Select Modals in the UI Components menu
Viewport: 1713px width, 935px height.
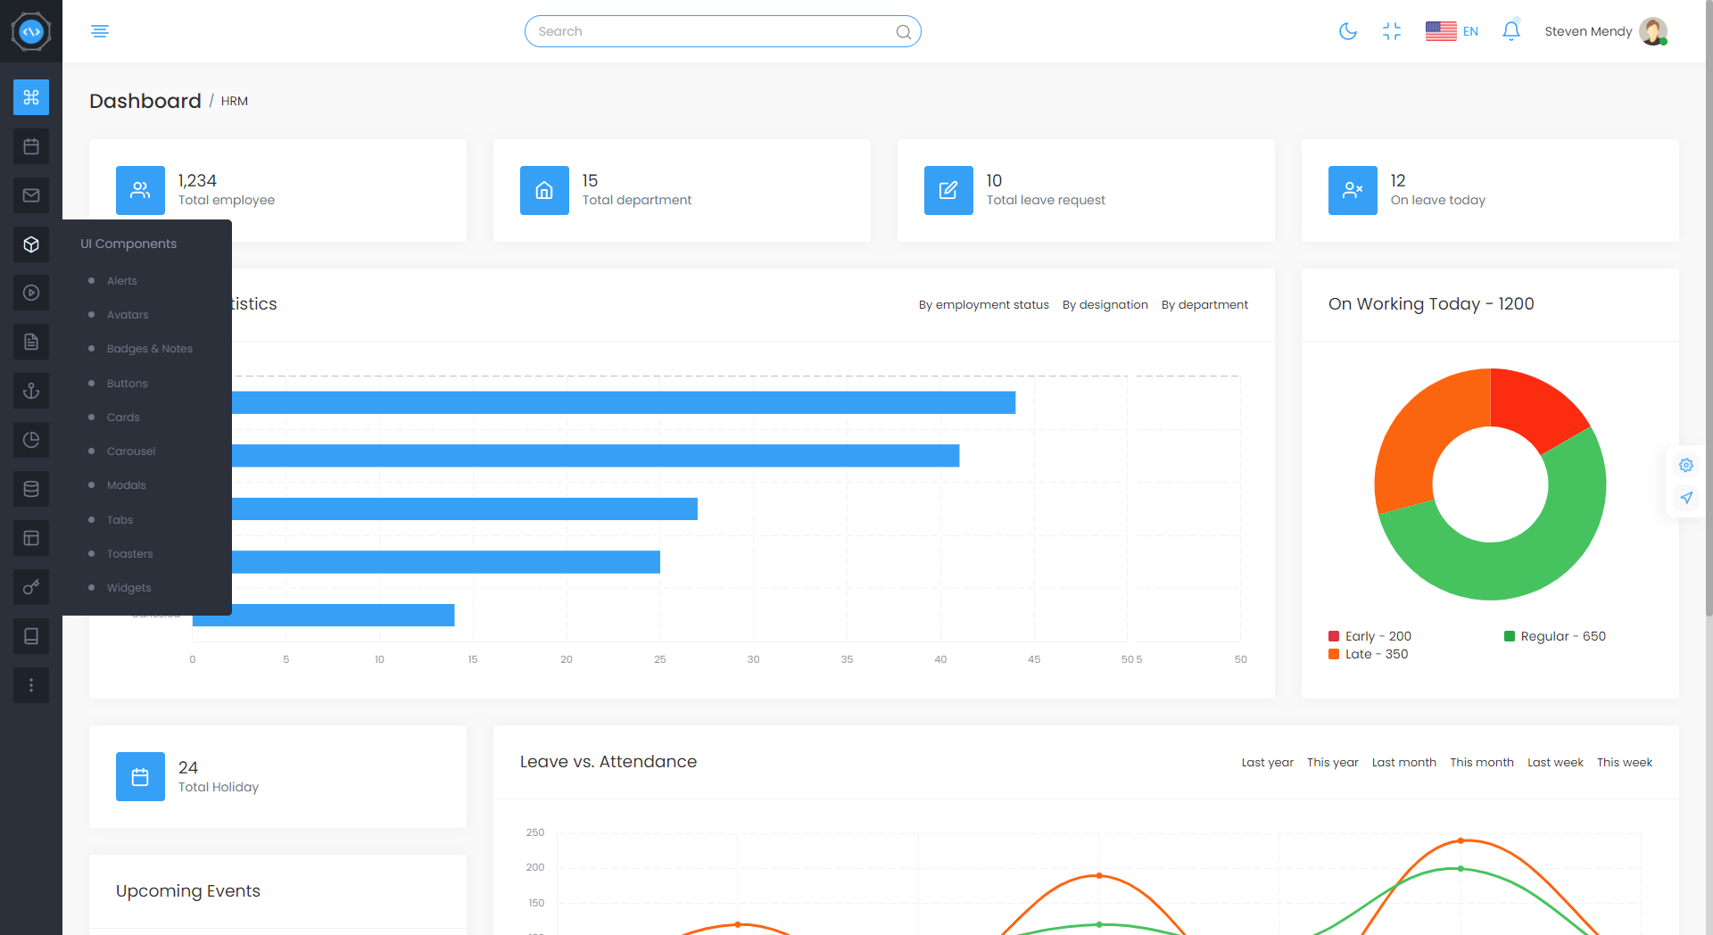127,485
